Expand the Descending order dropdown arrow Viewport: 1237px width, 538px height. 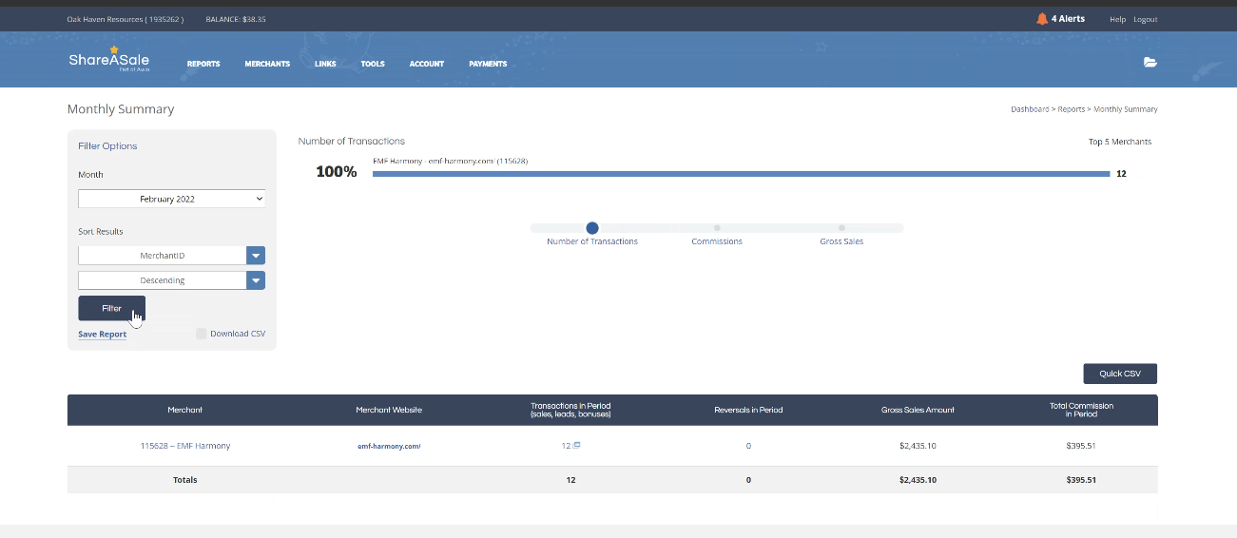(x=256, y=280)
